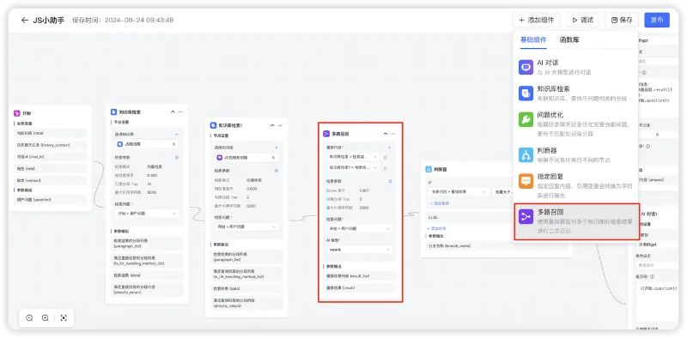Click the green wrench 问题优化 icon
687x338 pixels.
(x=526, y=119)
